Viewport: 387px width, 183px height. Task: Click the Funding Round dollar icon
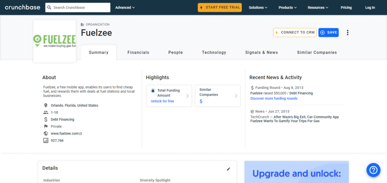click(x=252, y=88)
